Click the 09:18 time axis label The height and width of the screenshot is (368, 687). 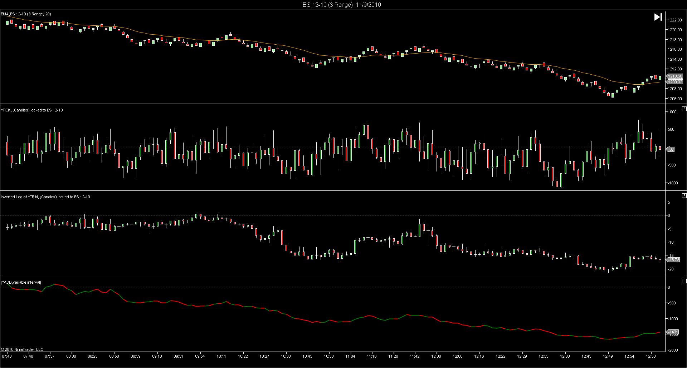(157, 356)
